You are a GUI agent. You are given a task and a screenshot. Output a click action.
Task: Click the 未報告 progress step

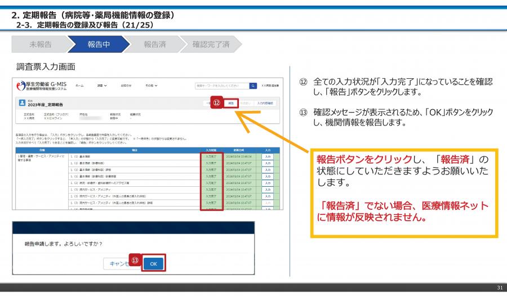pyautogui.click(x=41, y=44)
